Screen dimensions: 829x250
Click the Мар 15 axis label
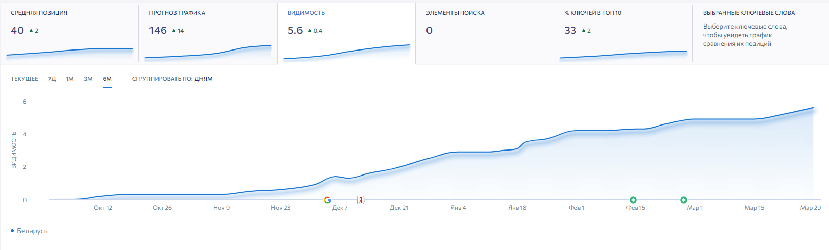(x=755, y=208)
